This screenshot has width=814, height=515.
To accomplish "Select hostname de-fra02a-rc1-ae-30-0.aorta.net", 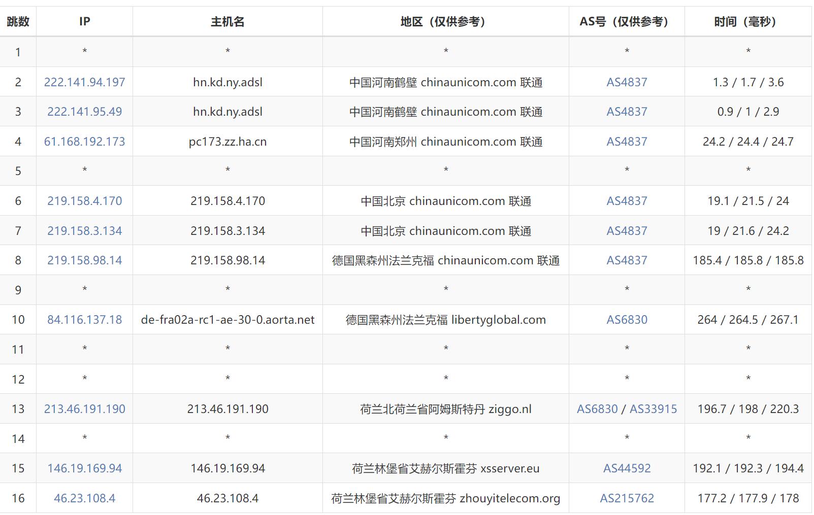I will 227,320.
